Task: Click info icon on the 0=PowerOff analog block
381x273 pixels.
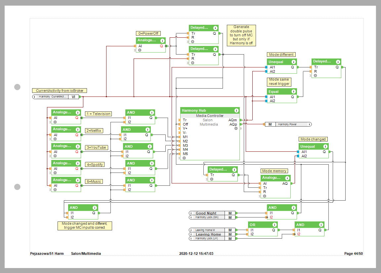Action: (162, 41)
